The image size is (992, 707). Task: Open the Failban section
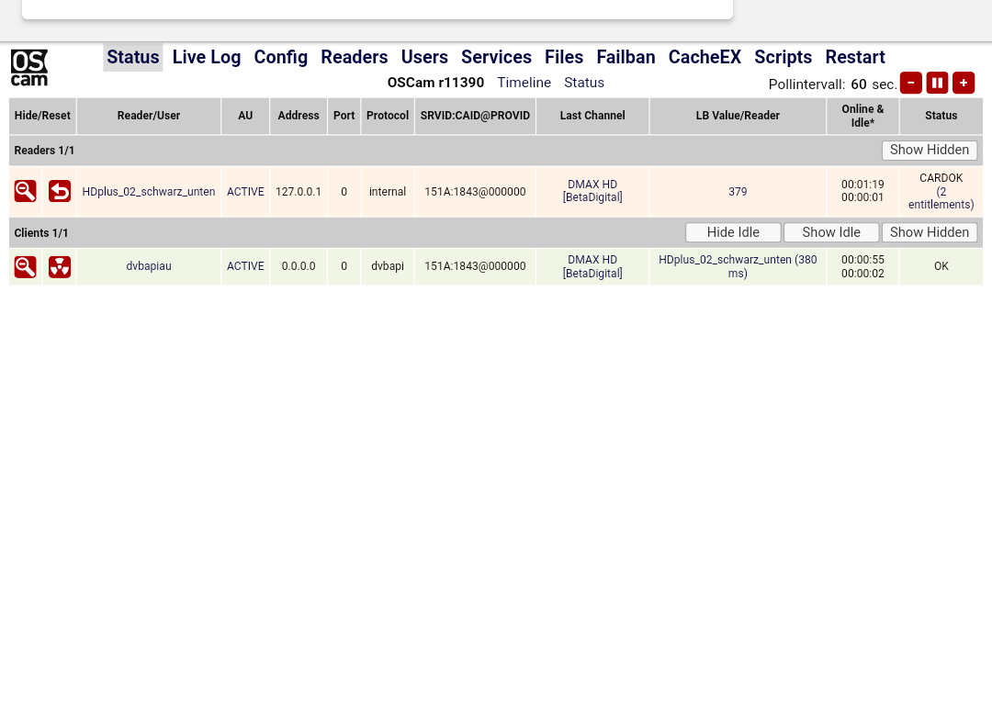pos(626,57)
